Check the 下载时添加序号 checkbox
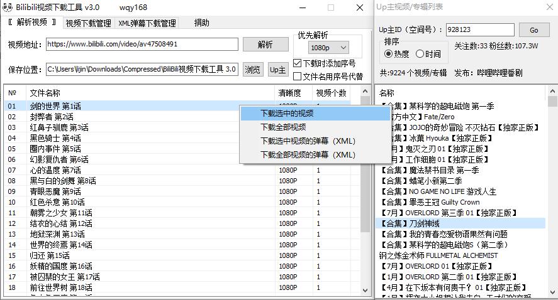 click(298, 63)
